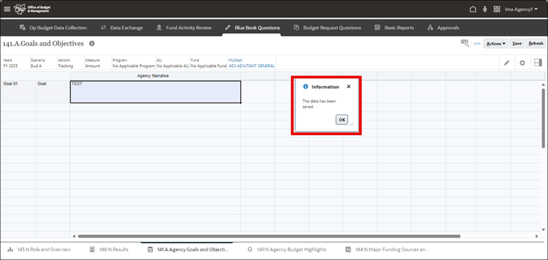Open the Ima Agency1 user menu

(521, 9)
